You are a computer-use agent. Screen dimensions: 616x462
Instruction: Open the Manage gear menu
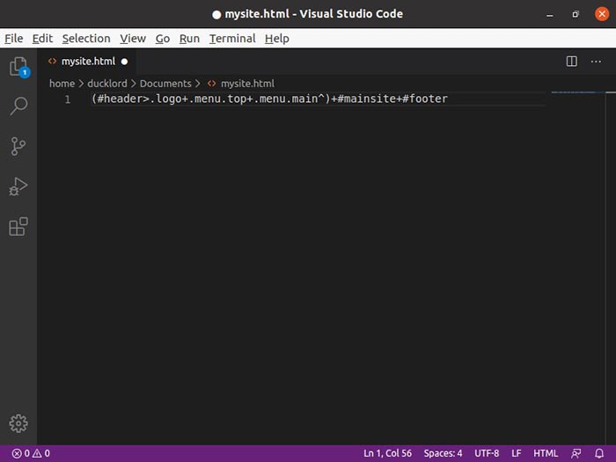[18, 423]
